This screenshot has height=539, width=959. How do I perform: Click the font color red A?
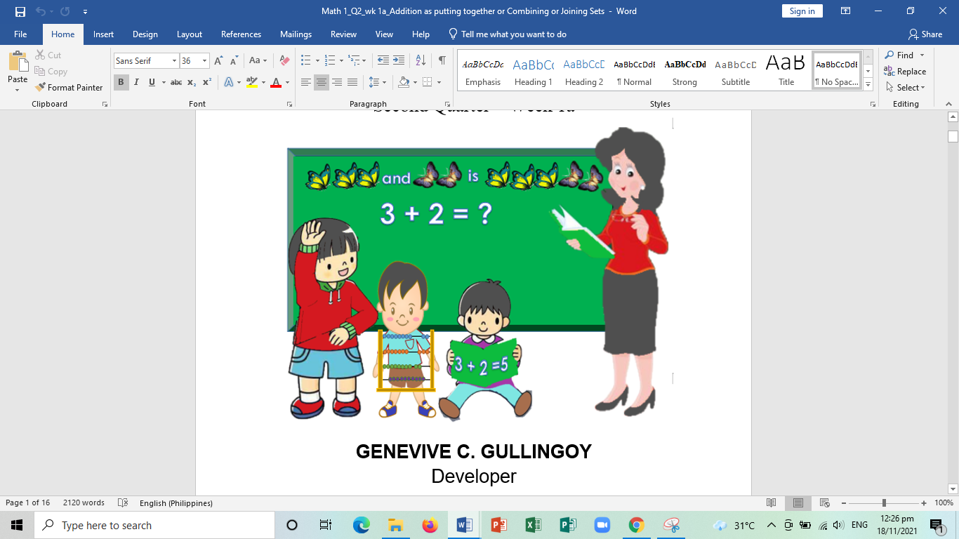275,82
